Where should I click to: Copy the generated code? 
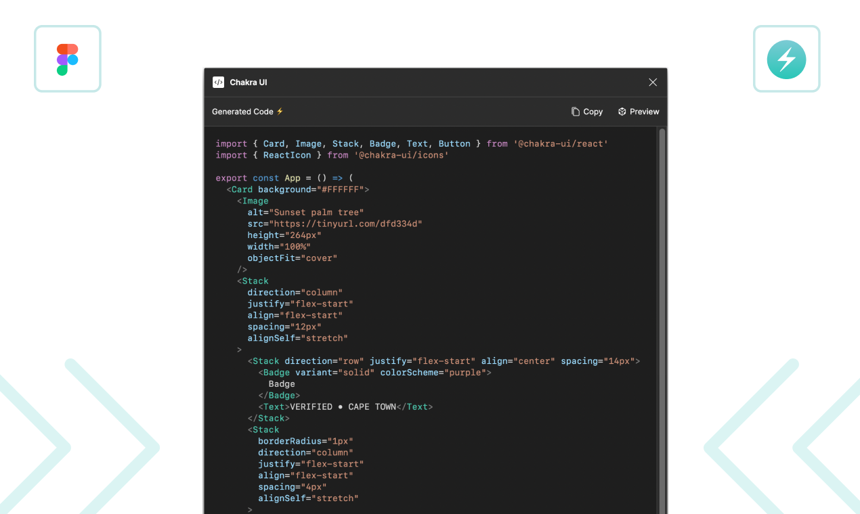click(x=586, y=112)
